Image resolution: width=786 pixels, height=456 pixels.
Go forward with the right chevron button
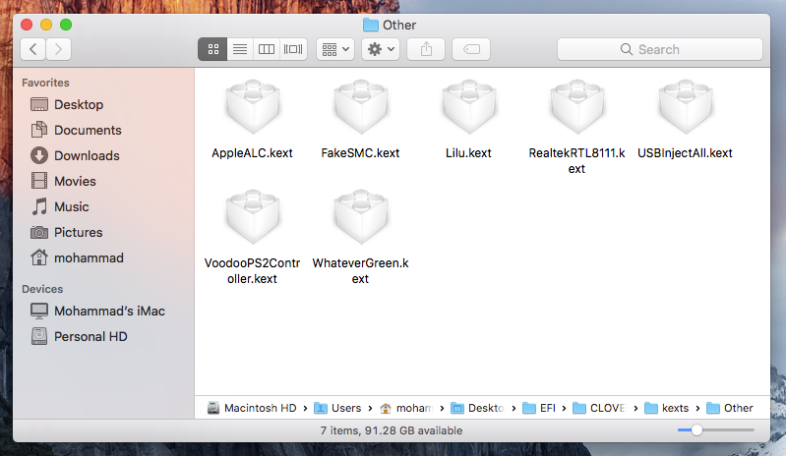click(58, 49)
